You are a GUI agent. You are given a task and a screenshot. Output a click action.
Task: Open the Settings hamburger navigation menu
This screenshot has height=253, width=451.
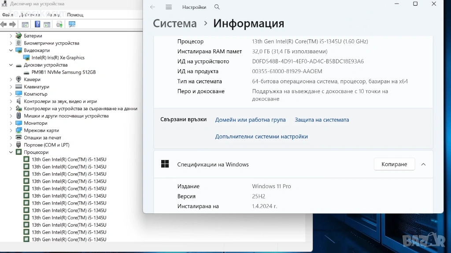point(169,7)
